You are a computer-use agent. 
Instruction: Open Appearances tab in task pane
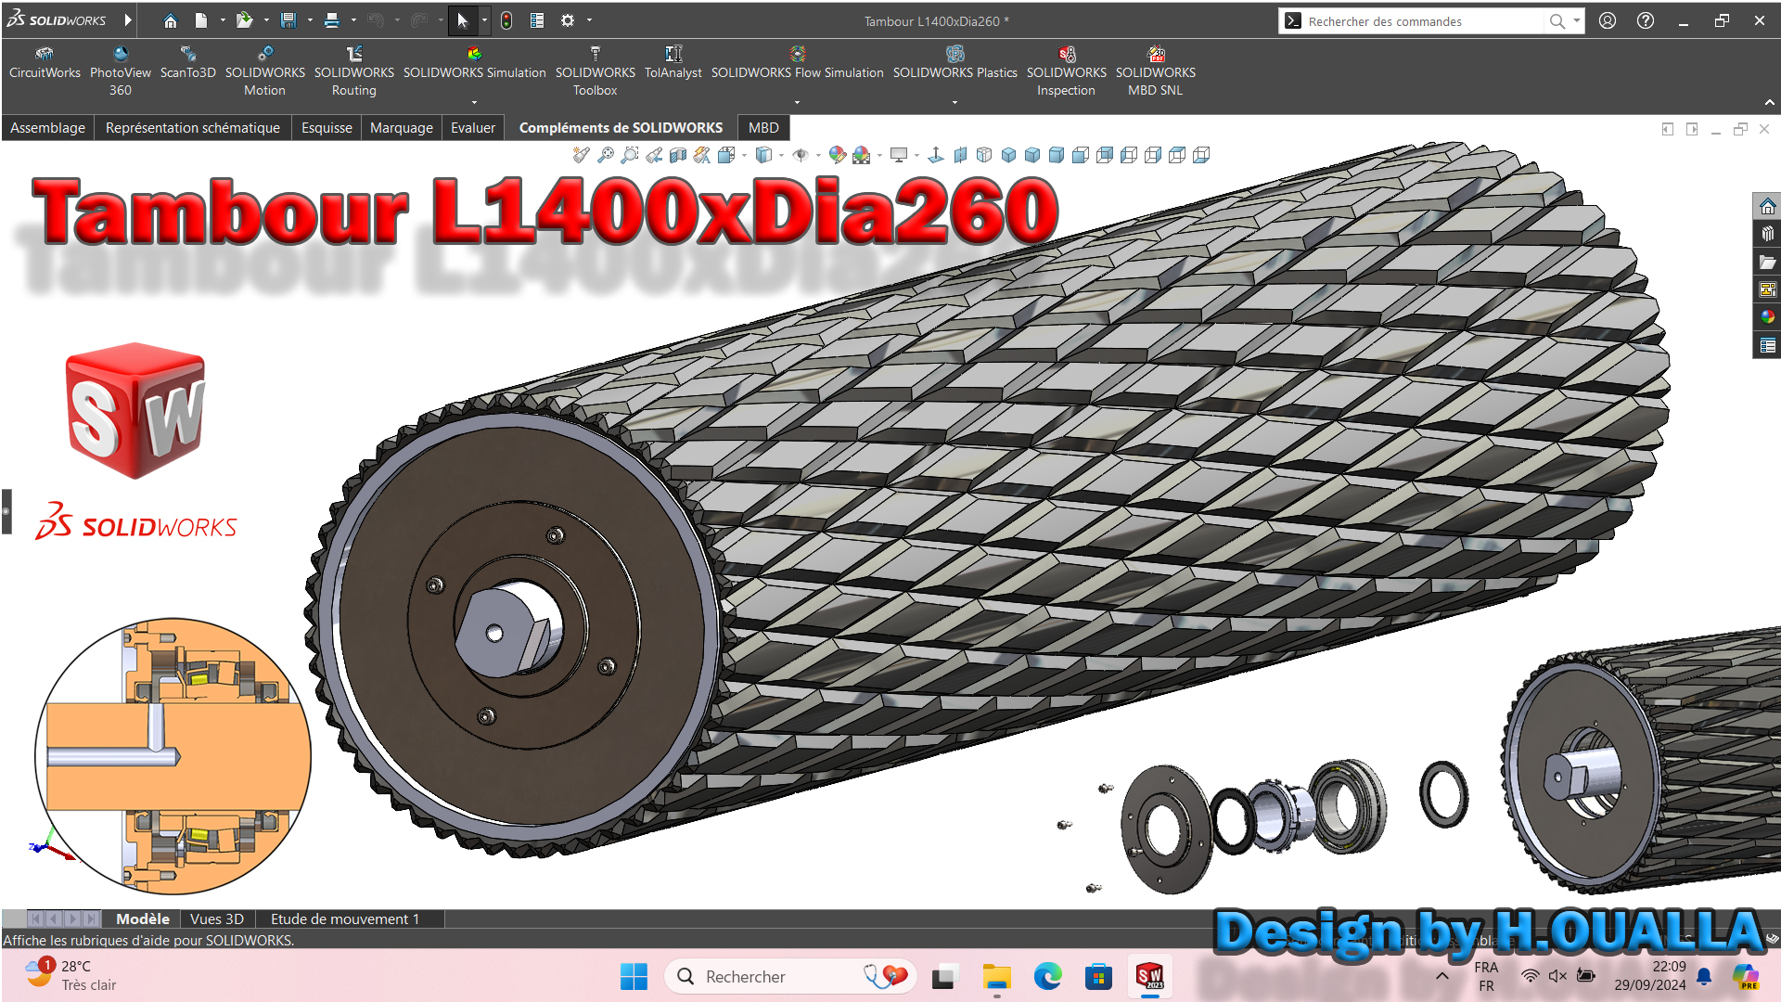(x=1768, y=317)
